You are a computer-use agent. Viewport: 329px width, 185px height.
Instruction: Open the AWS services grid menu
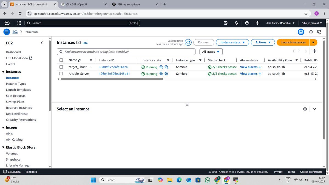pyautogui.click(x=19, y=23)
